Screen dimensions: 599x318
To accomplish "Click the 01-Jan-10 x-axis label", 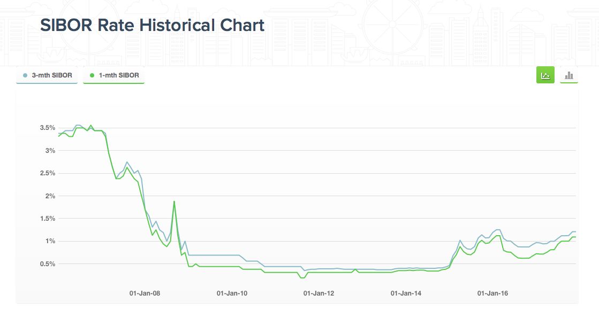I will 232,293.
